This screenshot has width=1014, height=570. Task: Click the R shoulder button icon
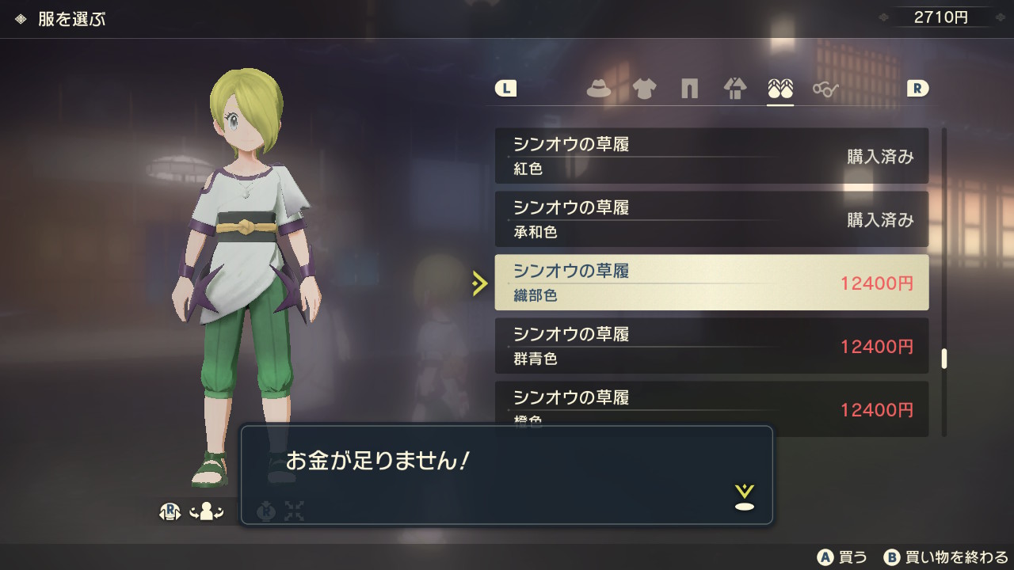coord(917,89)
